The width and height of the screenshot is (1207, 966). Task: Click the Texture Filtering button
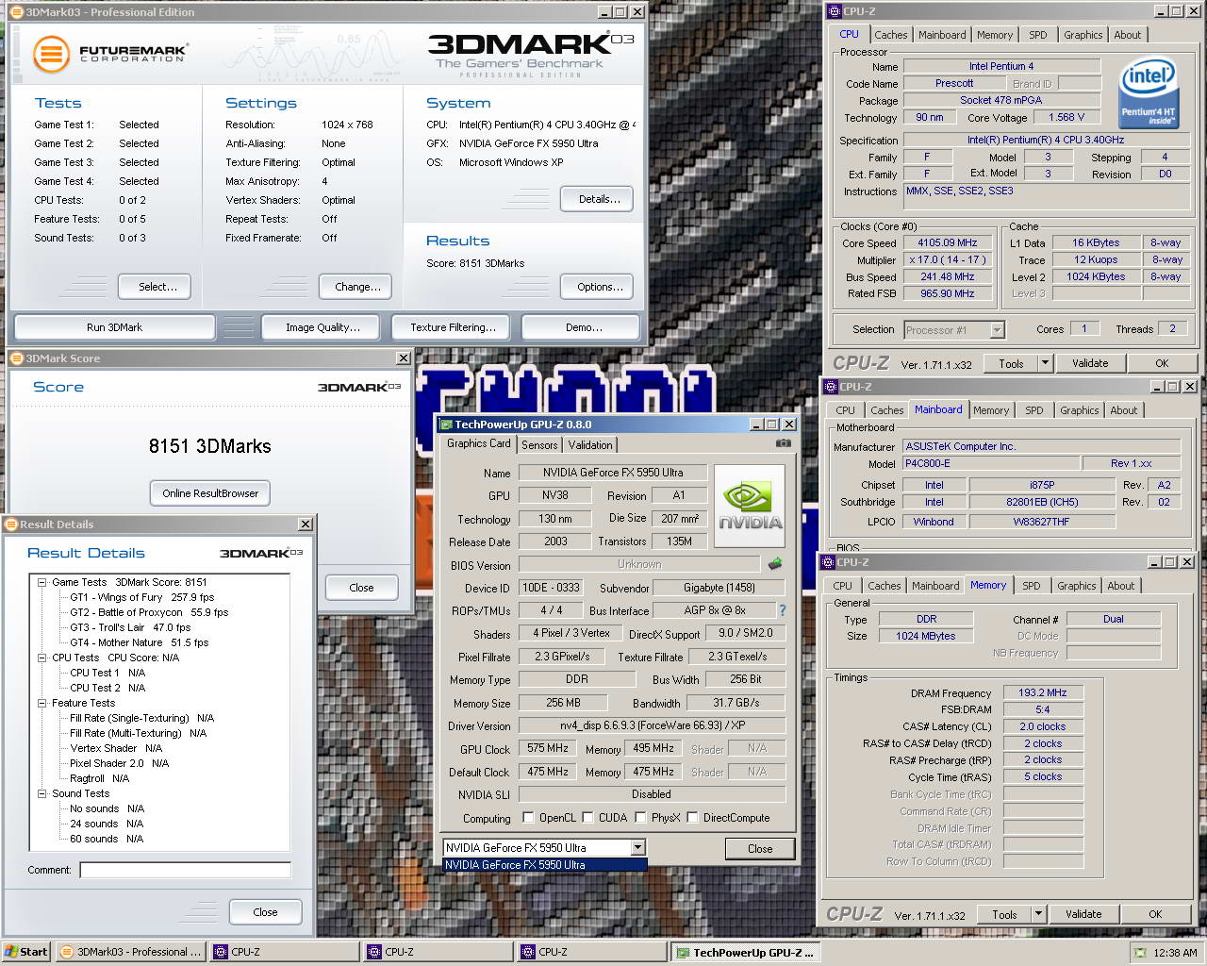click(x=453, y=327)
